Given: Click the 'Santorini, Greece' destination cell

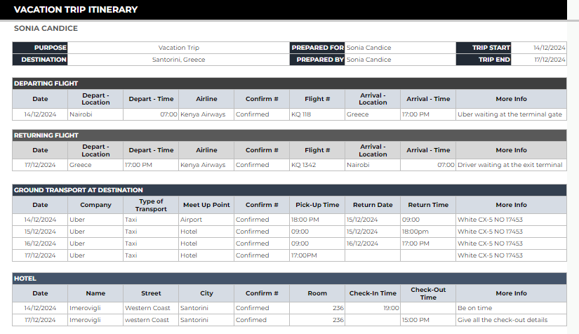Looking at the screenshot, I should coord(178,60).
